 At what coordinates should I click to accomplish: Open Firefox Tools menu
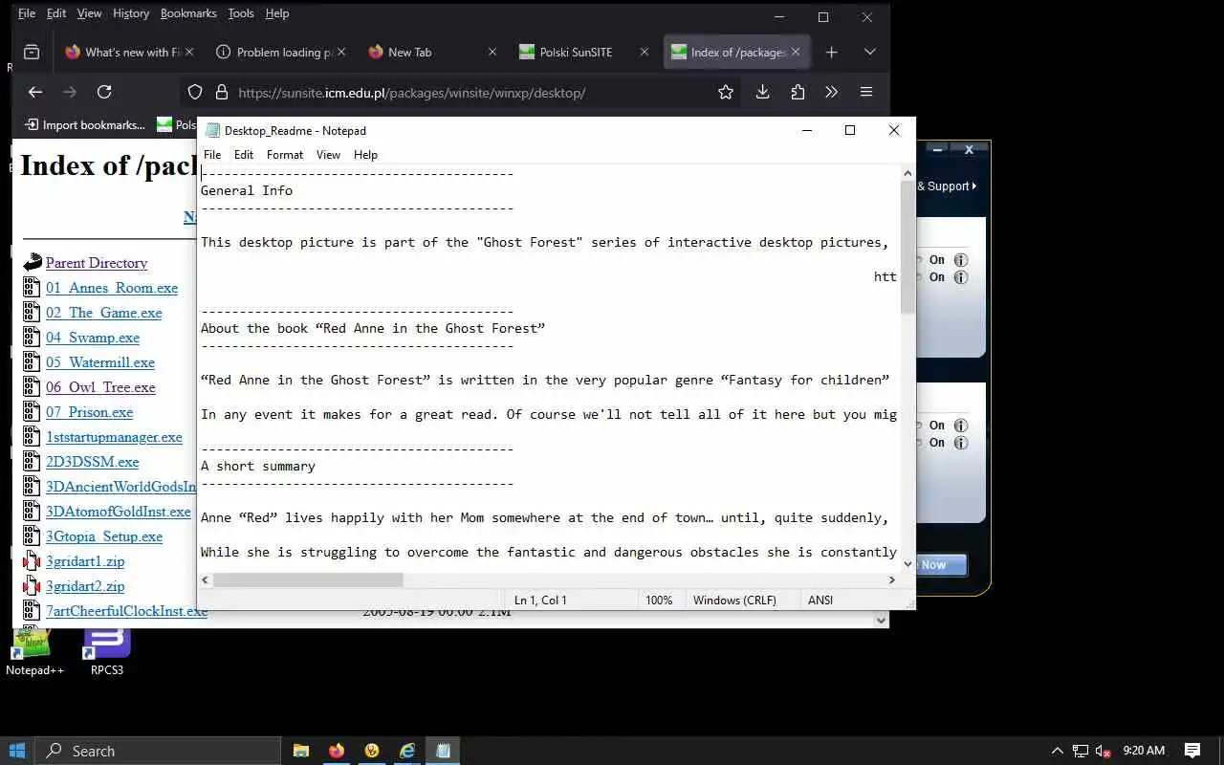pyautogui.click(x=241, y=13)
